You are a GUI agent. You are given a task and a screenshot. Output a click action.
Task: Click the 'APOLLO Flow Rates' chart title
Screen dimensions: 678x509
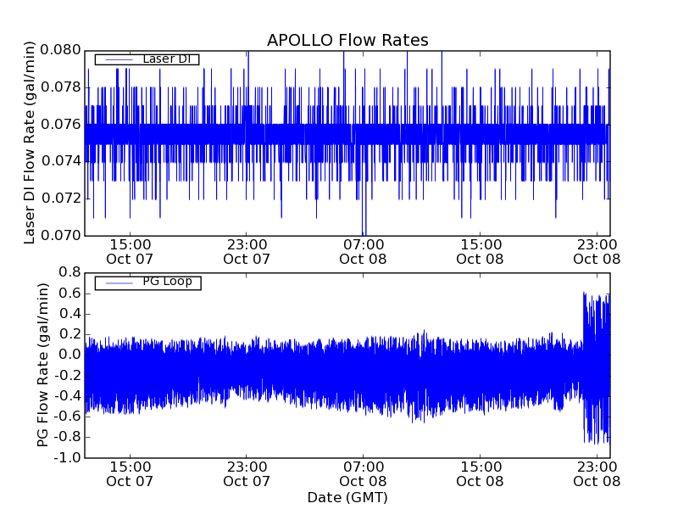tap(347, 40)
